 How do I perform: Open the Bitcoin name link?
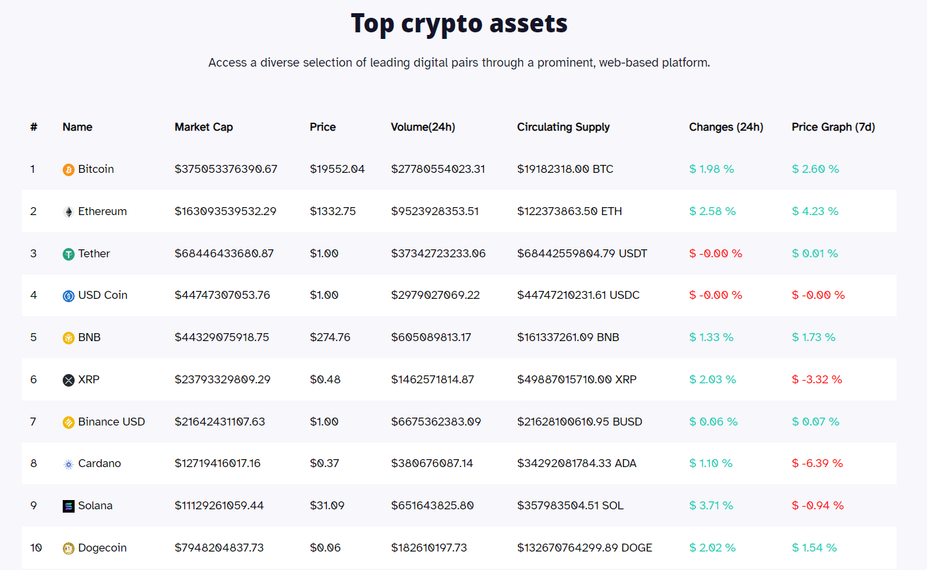[x=96, y=169]
